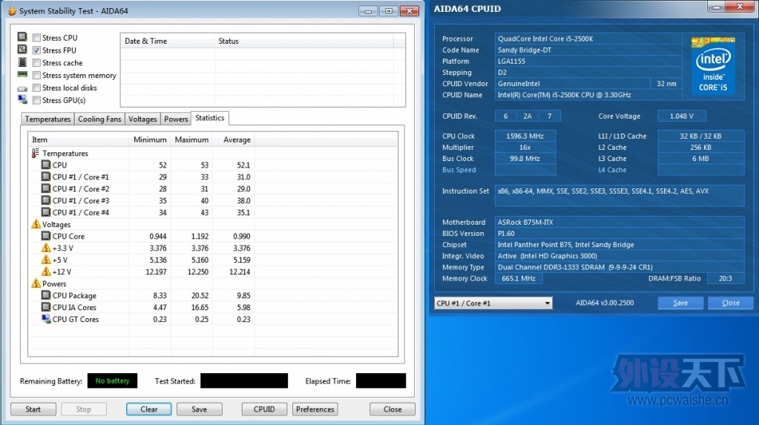Open the Cooling Fans tab
Viewport: 759px width, 425px height.
(99, 119)
